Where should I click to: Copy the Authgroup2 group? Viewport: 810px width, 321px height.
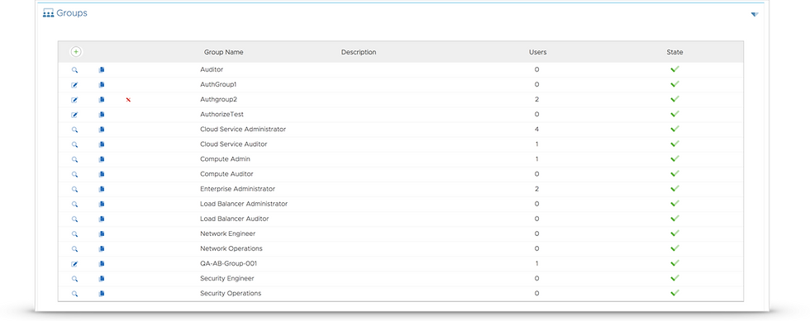click(102, 100)
